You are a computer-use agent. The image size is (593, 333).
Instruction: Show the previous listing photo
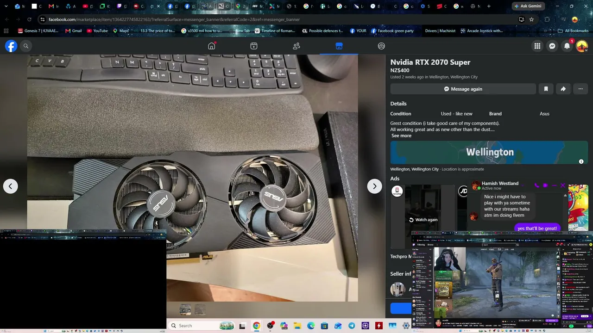(10, 186)
